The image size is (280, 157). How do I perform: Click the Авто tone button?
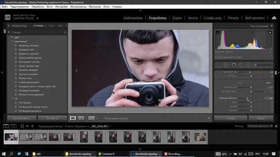[268, 83]
